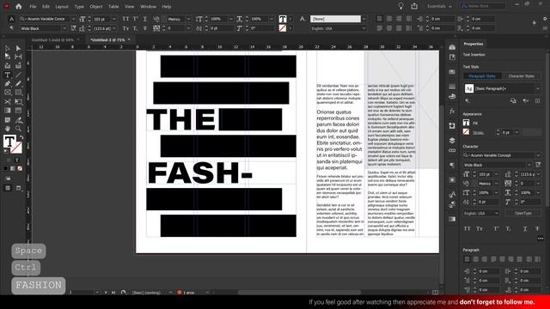The image size is (550, 309).
Task: Select the Zoom tool
Action: 18,129
